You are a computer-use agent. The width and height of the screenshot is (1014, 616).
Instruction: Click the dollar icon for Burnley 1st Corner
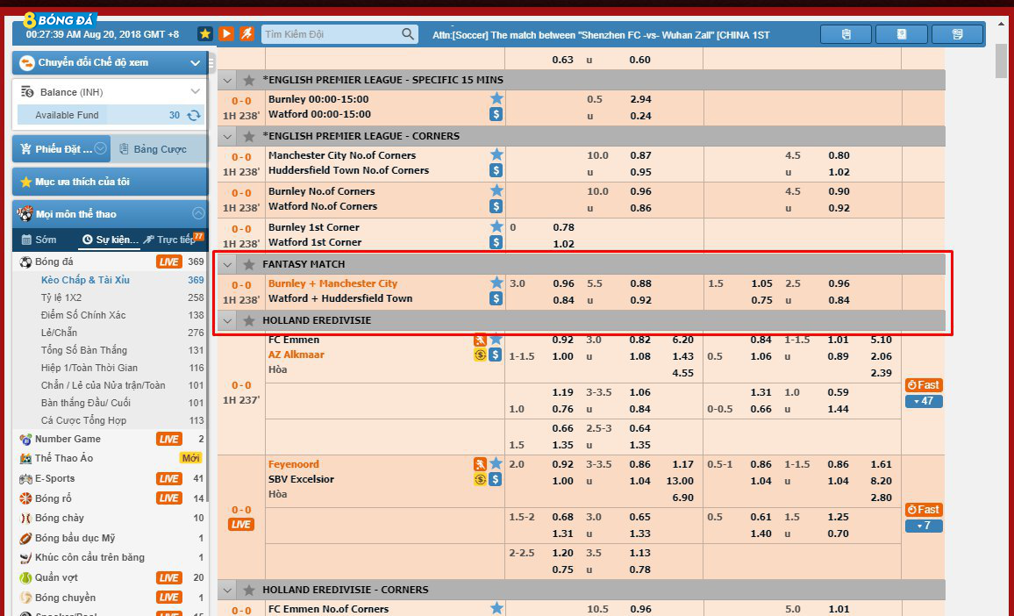pyautogui.click(x=496, y=242)
